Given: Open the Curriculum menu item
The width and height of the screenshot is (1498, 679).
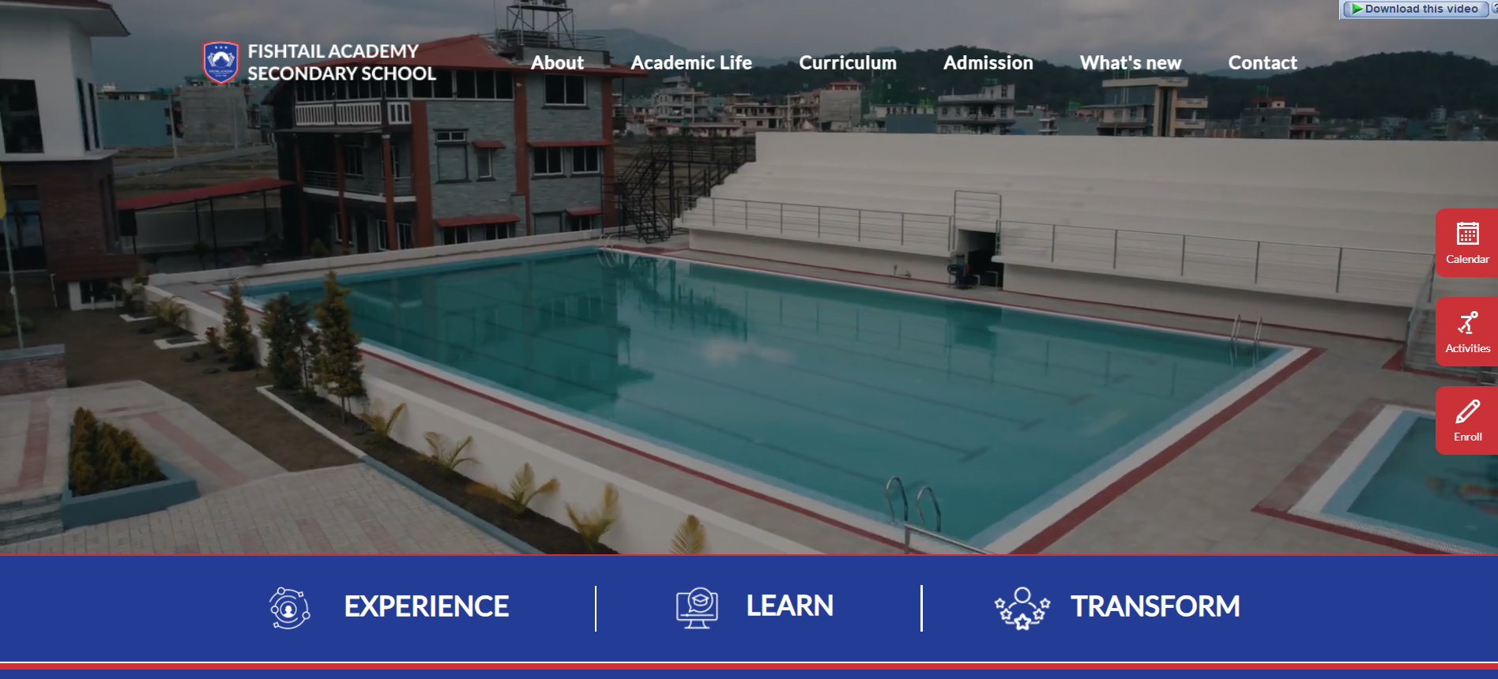Looking at the screenshot, I should (x=848, y=62).
